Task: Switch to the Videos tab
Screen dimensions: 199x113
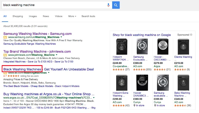Action: [59, 16]
